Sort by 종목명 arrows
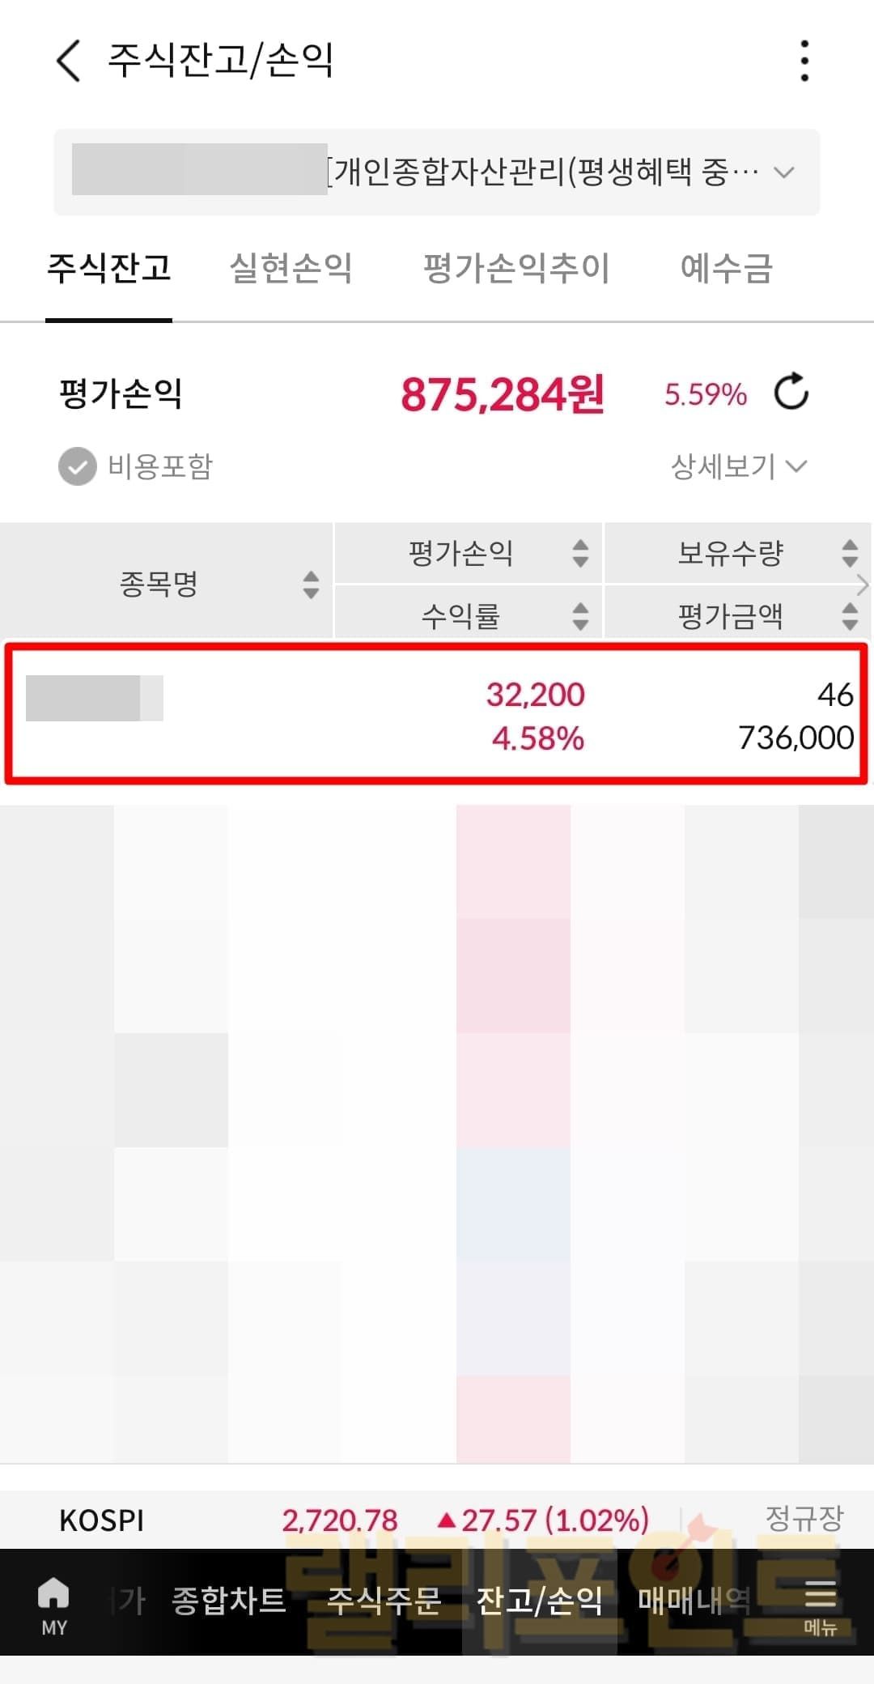This screenshot has width=874, height=1684. [x=311, y=584]
